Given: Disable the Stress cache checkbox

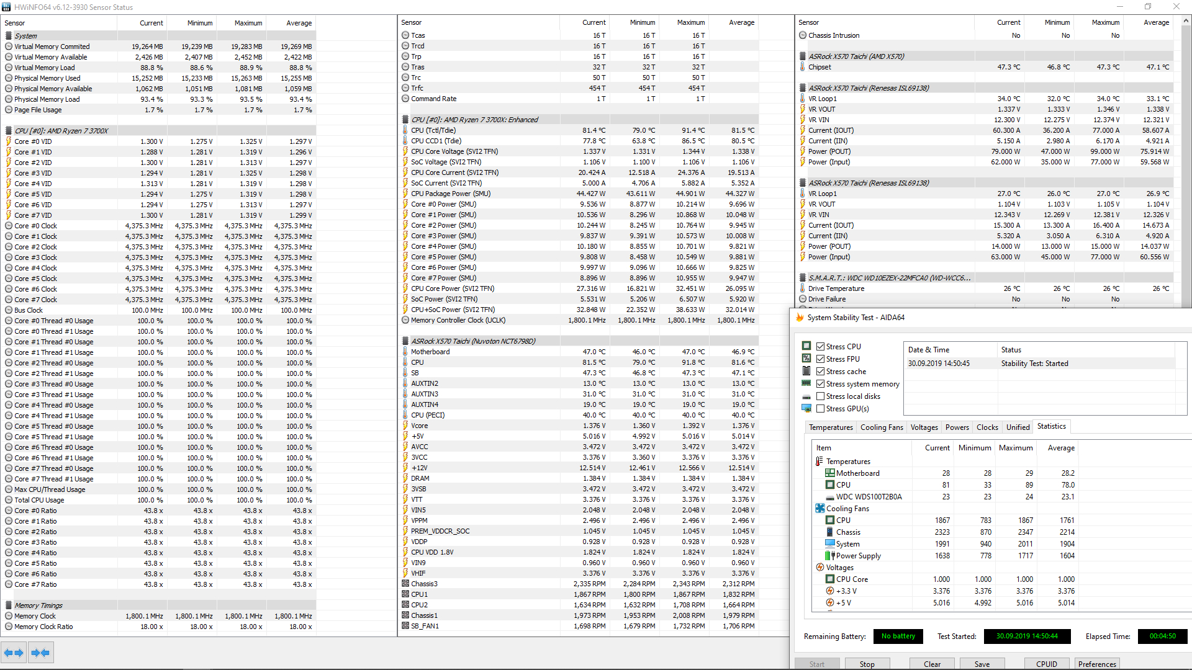Looking at the screenshot, I should pyautogui.click(x=821, y=372).
